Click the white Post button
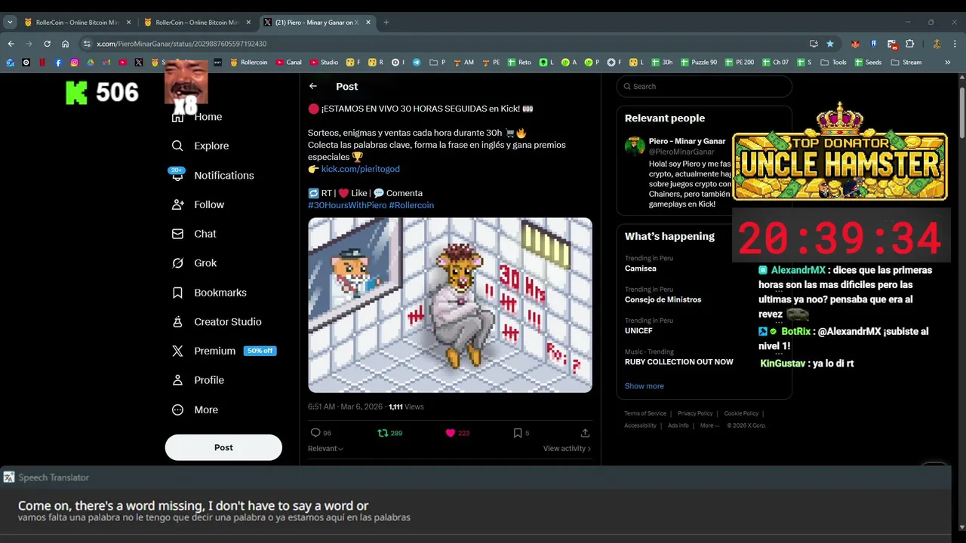 [x=223, y=447]
